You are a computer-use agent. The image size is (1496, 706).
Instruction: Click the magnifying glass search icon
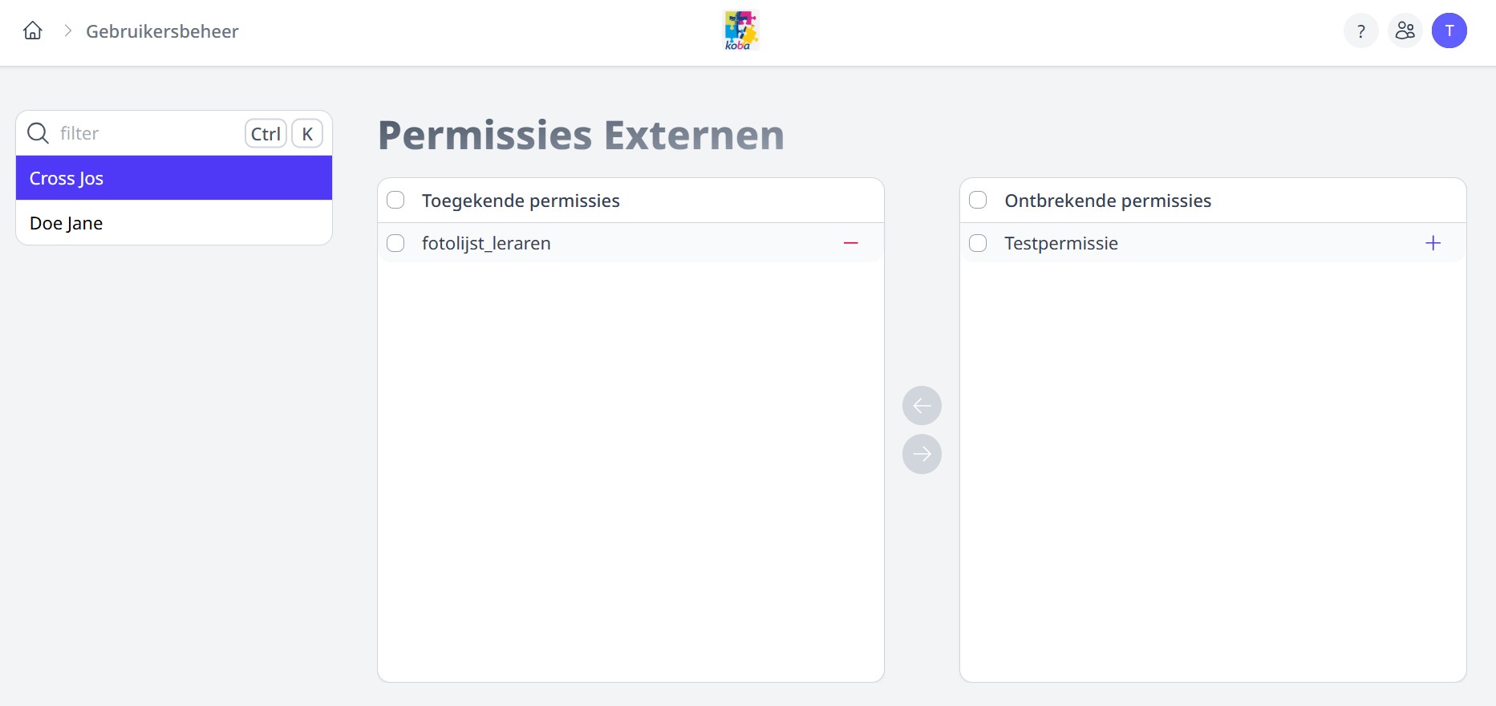tap(38, 133)
